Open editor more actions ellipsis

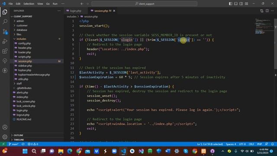click(x=272, y=11)
